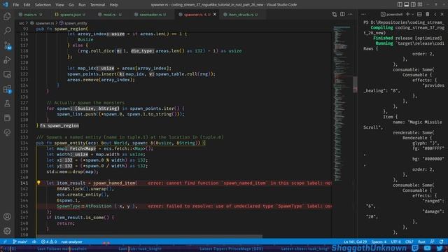Open the Extensions view
Screen dimensions: 448x252
7,89
